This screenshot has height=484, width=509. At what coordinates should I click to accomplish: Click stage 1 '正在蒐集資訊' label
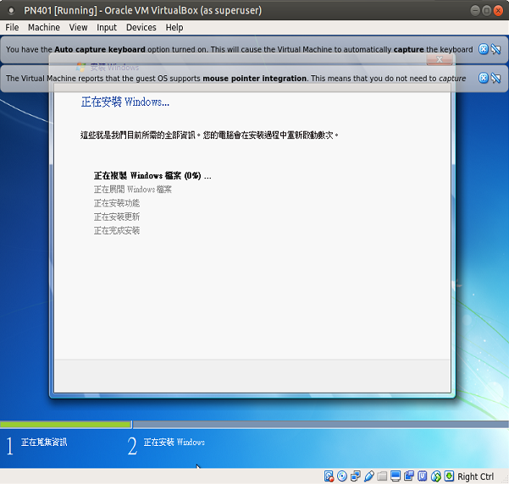pyautogui.click(x=44, y=443)
